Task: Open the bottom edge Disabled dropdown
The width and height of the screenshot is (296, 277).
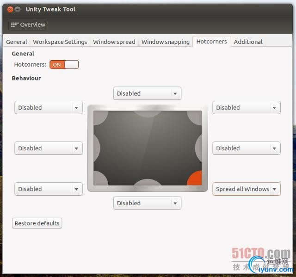Action: (x=147, y=203)
